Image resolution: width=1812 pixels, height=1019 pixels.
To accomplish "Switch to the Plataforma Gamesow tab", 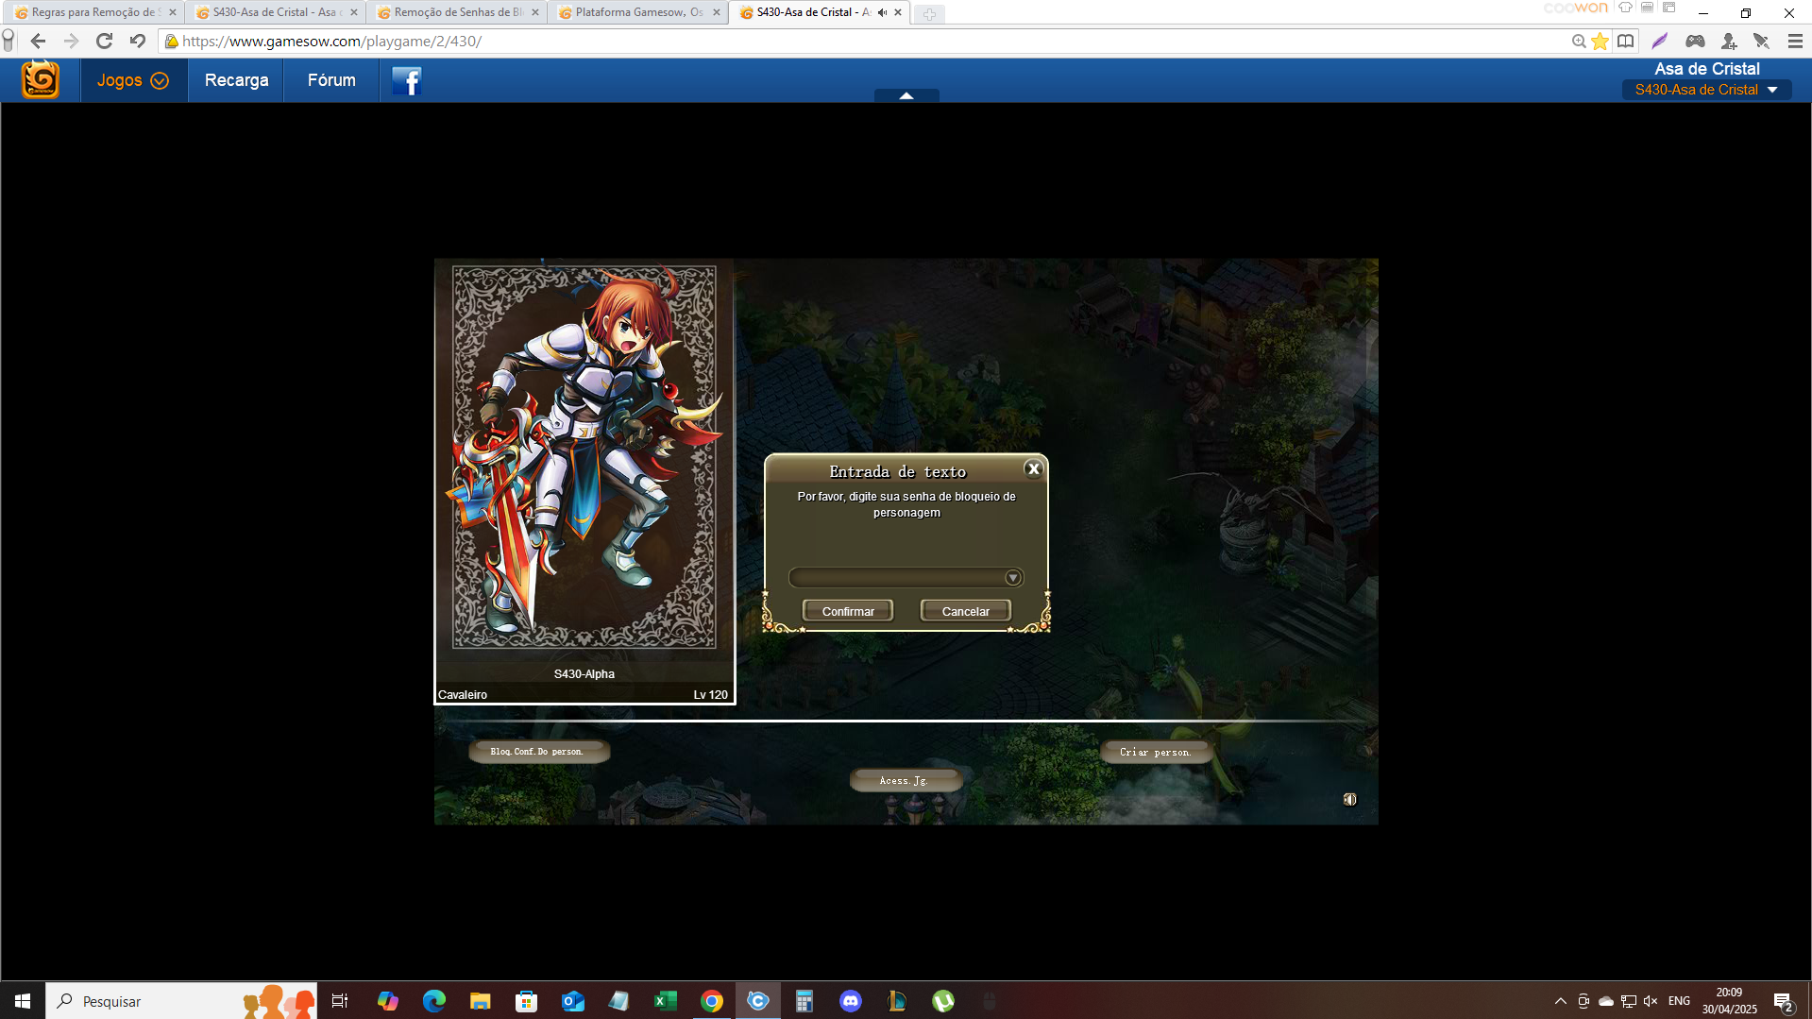I will coord(638,12).
